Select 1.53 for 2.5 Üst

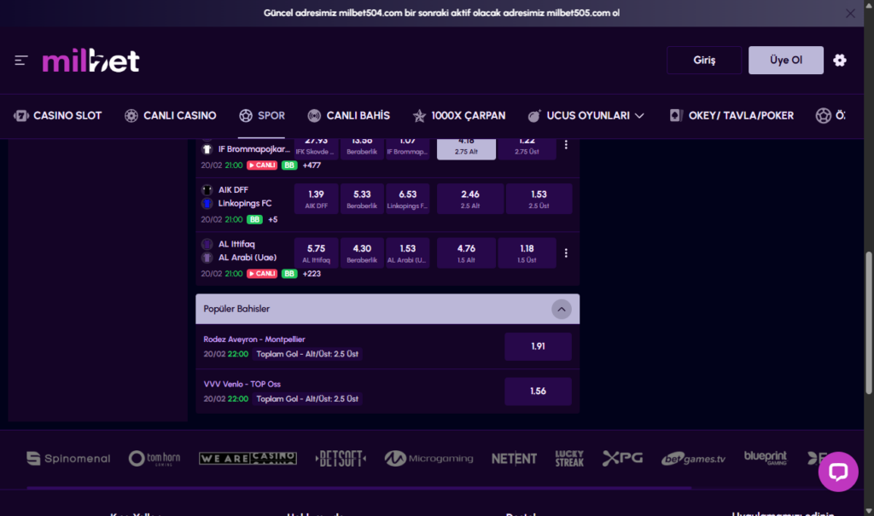[x=539, y=199]
